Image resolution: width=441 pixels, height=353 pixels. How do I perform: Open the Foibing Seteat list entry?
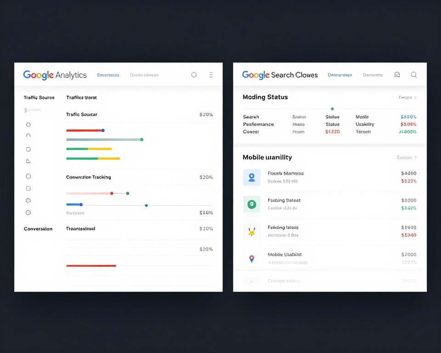tap(330, 204)
